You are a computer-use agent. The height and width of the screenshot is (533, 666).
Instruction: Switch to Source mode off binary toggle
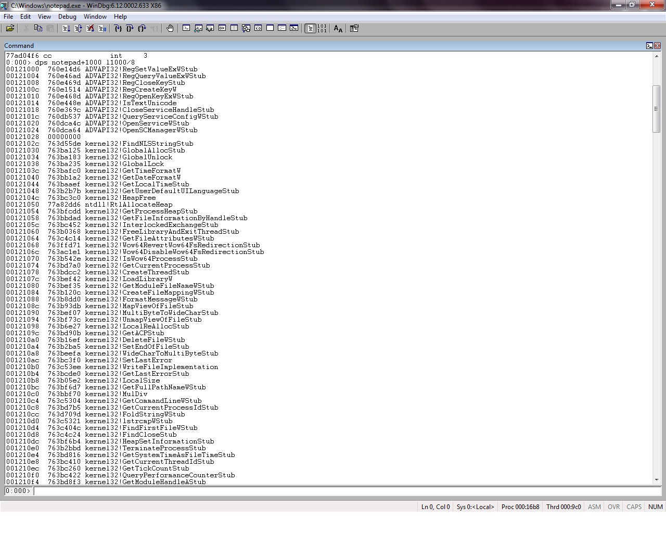pyautogui.click(x=322, y=29)
